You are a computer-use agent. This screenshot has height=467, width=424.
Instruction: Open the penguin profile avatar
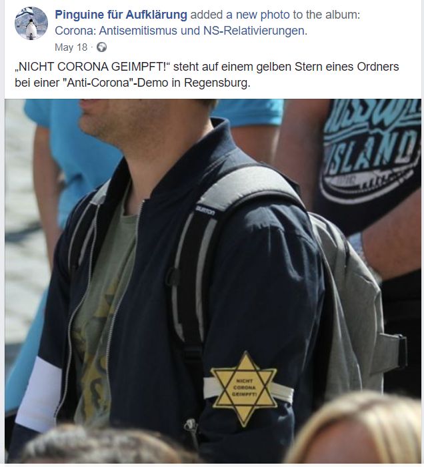pyautogui.click(x=31, y=23)
